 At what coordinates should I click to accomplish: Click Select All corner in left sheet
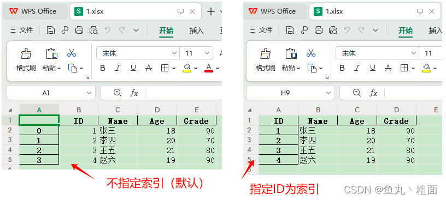pos(10,110)
